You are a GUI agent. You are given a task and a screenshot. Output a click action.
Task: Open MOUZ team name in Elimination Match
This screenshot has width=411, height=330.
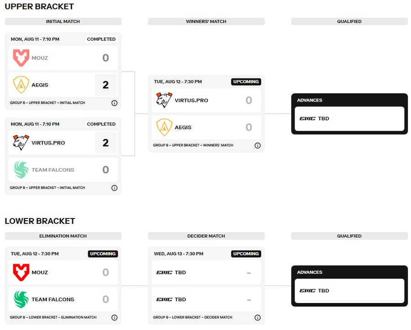coord(40,272)
